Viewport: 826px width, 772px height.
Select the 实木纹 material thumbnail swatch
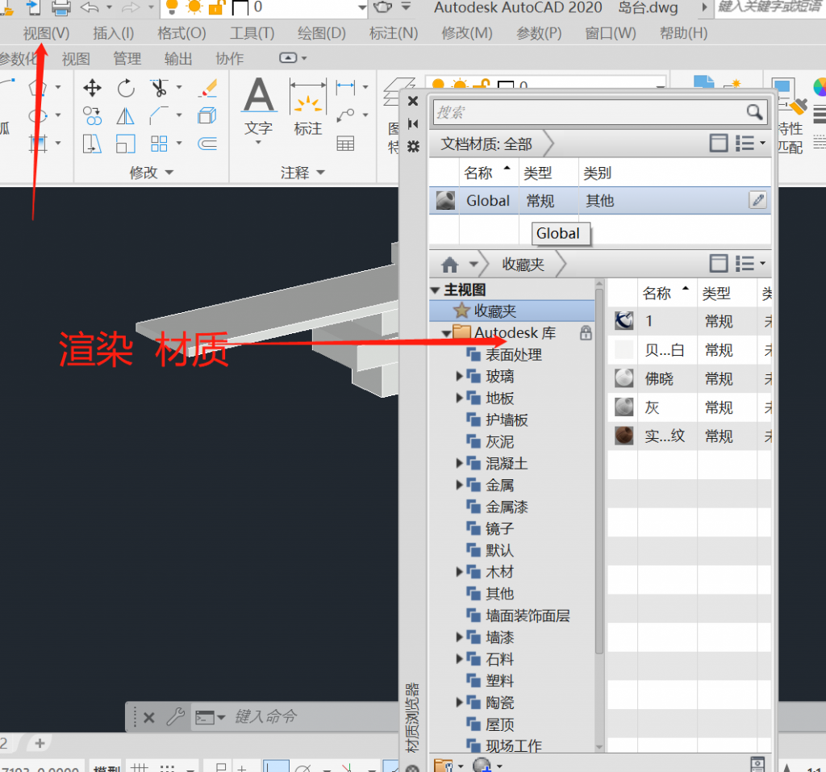[624, 436]
